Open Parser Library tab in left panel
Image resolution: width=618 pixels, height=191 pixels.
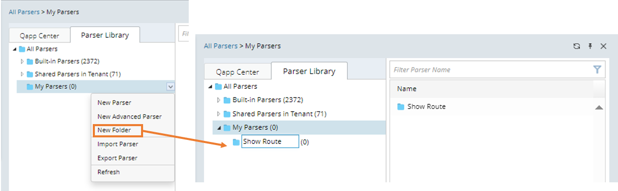105,35
